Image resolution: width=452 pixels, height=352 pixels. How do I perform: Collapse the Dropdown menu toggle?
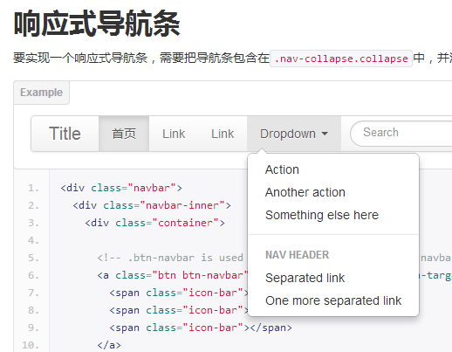[x=294, y=134]
